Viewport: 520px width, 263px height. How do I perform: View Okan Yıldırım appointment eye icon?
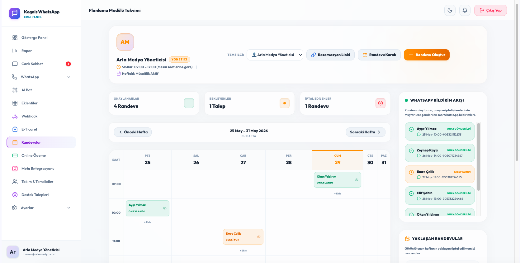pyautogui.click(x=357, y=180)
